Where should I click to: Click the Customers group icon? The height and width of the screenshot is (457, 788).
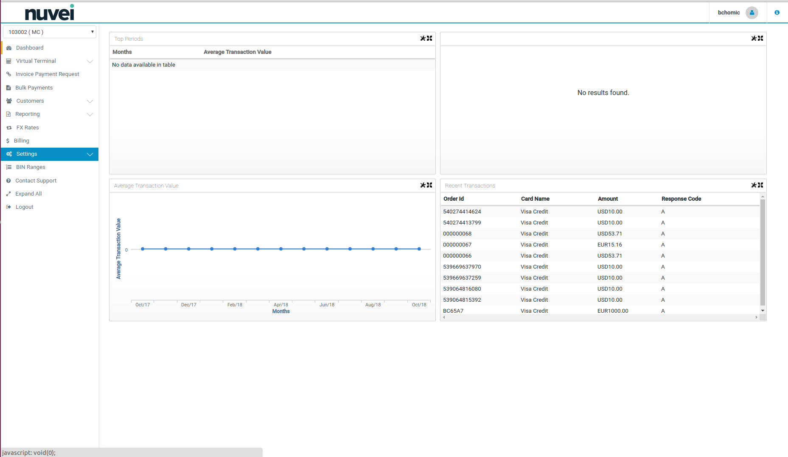[x=9, y=101]
